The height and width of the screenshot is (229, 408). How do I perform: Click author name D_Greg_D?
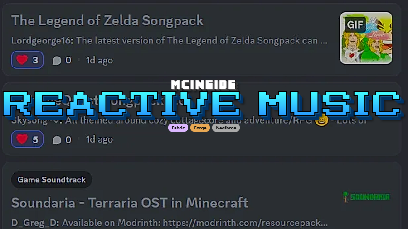(x=35, y=223)
